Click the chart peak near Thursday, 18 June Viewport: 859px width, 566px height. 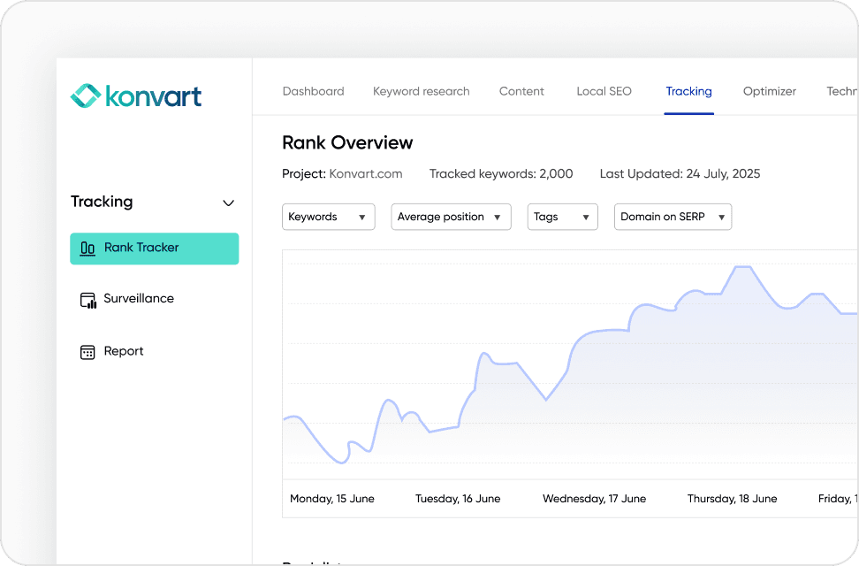pos(742,267)
